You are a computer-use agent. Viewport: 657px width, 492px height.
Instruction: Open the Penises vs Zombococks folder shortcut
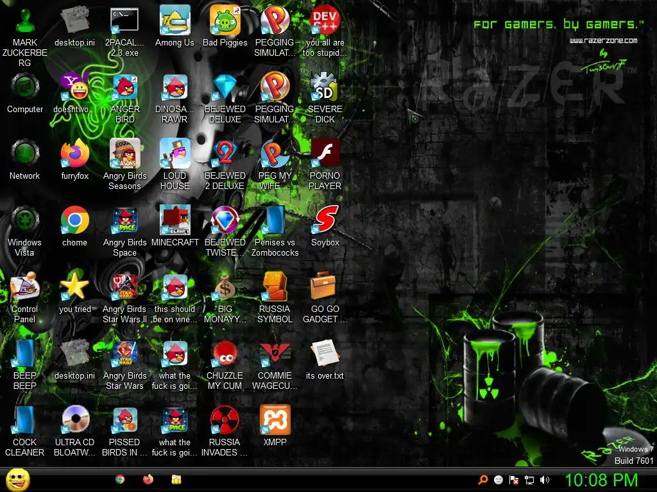275,220
